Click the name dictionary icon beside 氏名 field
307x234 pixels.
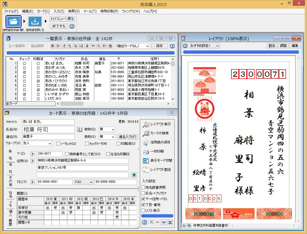(x=80, y=129)
